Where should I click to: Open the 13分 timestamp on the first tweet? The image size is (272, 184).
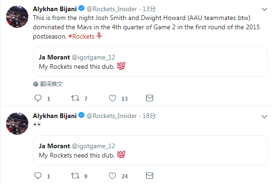point(149,9)
